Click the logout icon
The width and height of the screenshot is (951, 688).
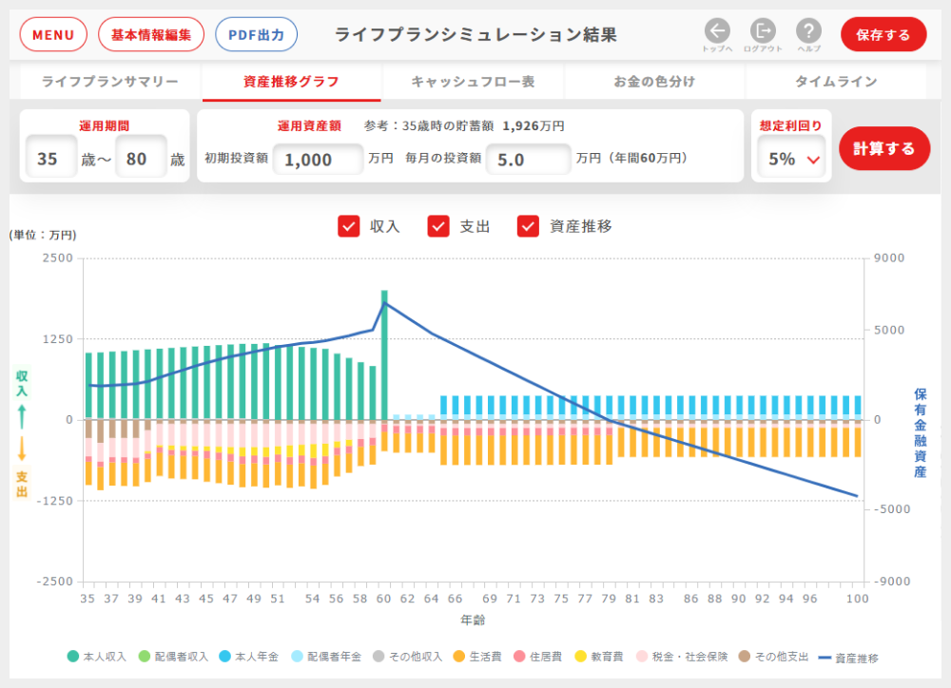763,30
